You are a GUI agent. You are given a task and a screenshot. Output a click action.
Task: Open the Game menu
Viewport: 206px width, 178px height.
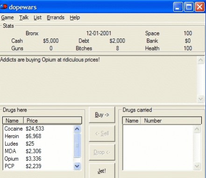[7, 17]
